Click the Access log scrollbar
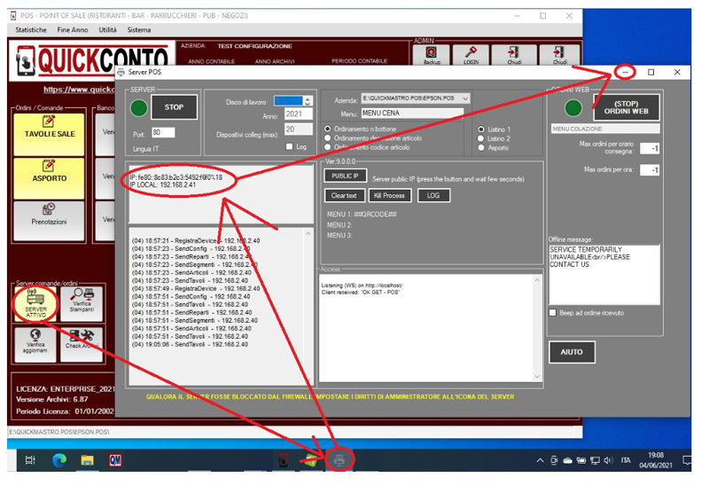 (537, 328)
